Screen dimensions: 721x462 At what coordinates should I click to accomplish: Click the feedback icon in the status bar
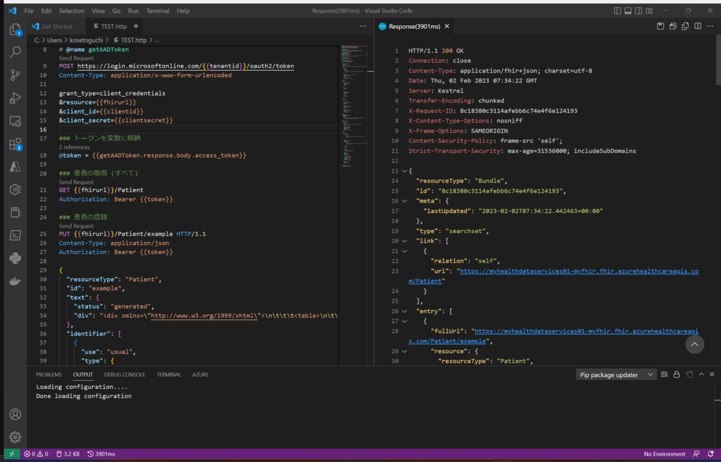tap(696, 454)
